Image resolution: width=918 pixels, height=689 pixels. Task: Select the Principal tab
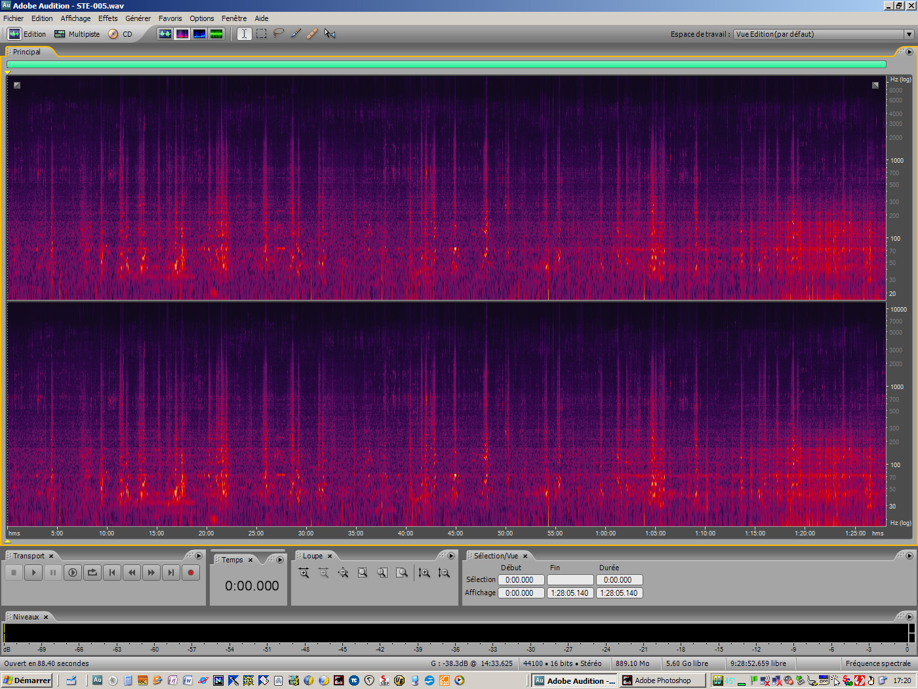coord(28,51)
